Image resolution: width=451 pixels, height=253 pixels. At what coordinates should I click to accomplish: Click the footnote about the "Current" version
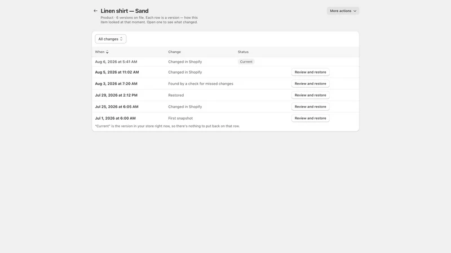(167, 126)
